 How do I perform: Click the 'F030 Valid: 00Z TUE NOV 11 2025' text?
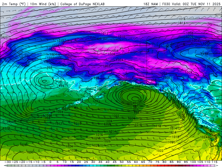click(191, 4)
